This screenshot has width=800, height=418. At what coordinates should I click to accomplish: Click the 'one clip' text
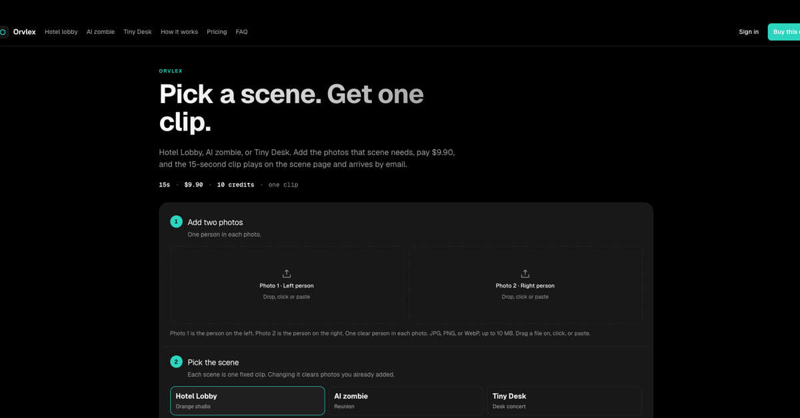(283, 185)
